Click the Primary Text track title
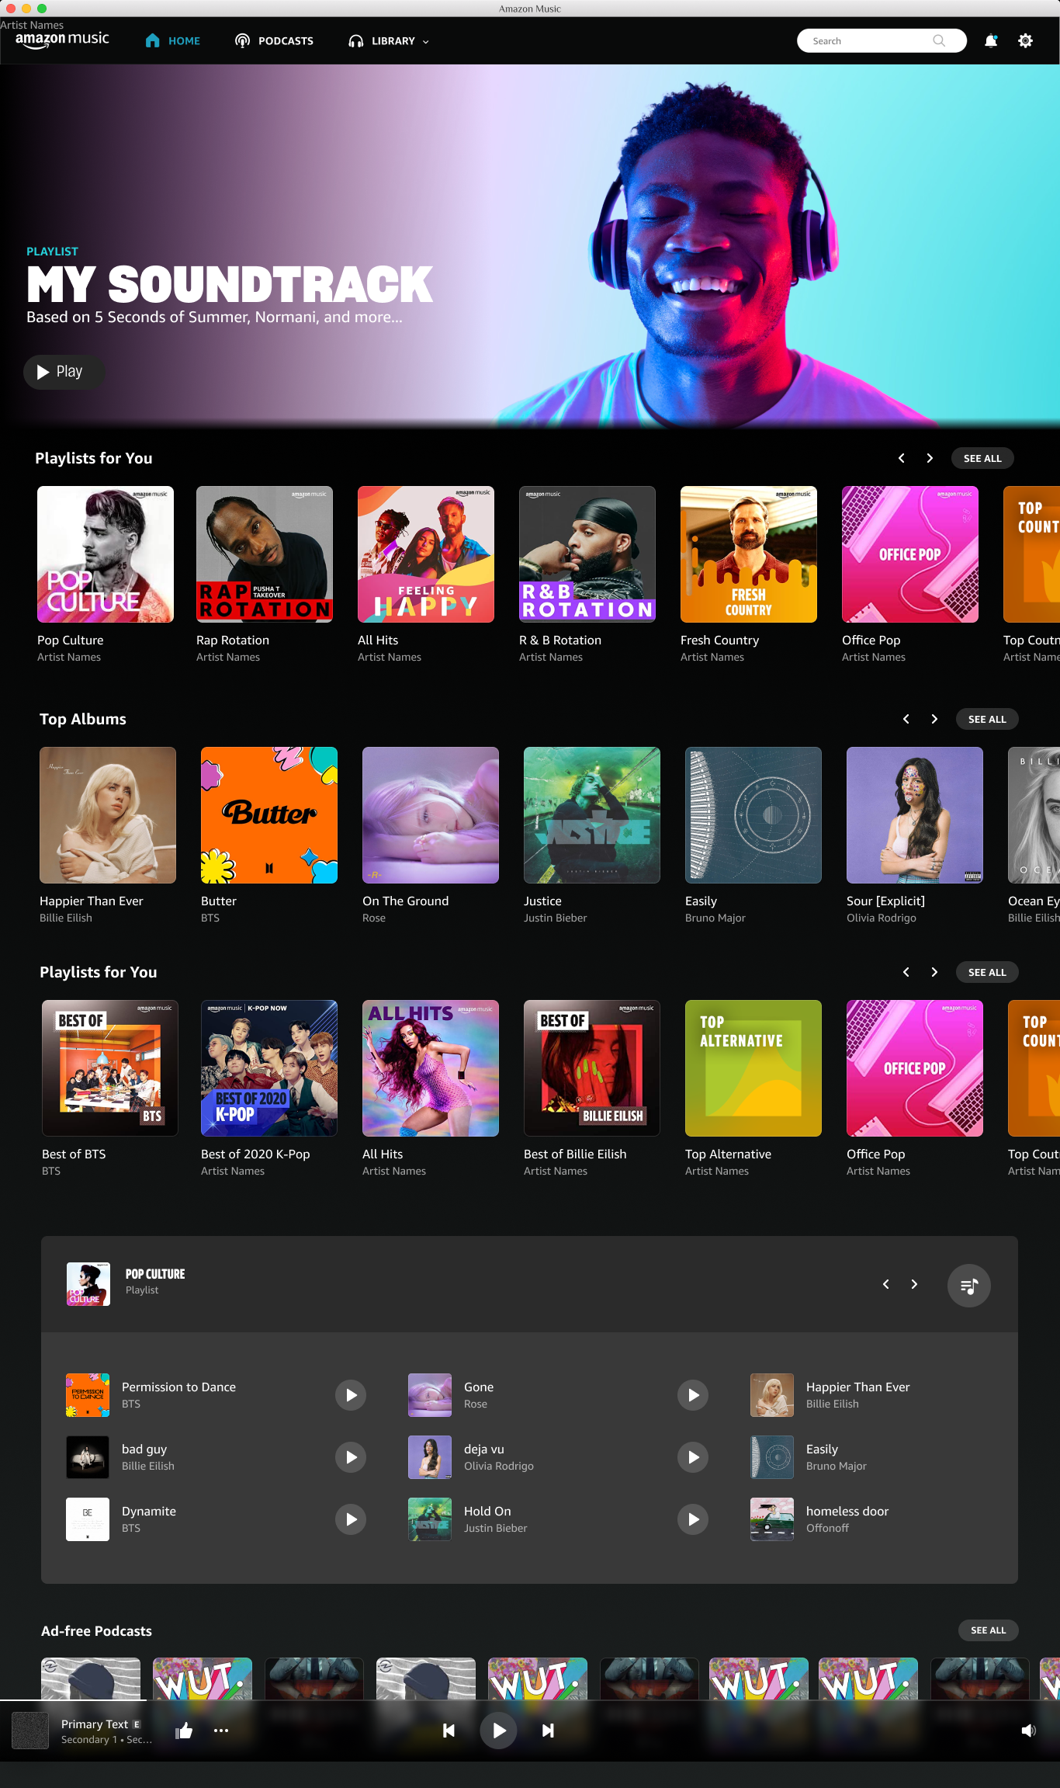 click(95, 1724)
